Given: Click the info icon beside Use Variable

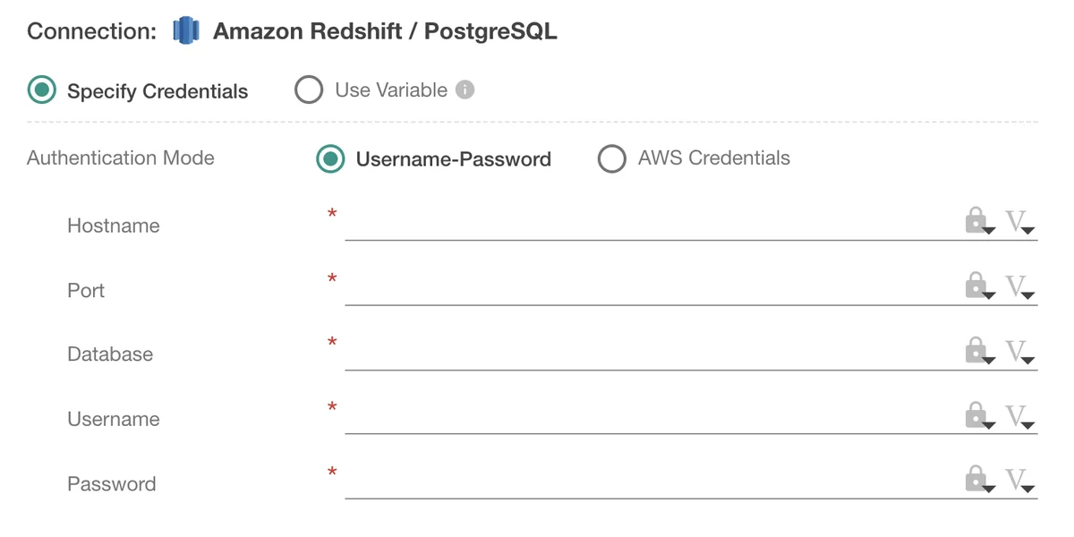Looking at the screenshot, I should (465, 89).
